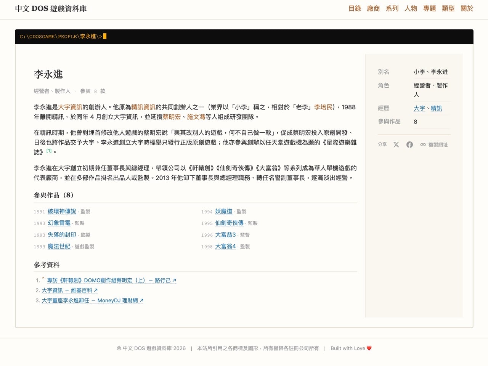Click the ^ back-reference in 參考資料
Viewport: 488px width, 366px height.
(43, 279)
